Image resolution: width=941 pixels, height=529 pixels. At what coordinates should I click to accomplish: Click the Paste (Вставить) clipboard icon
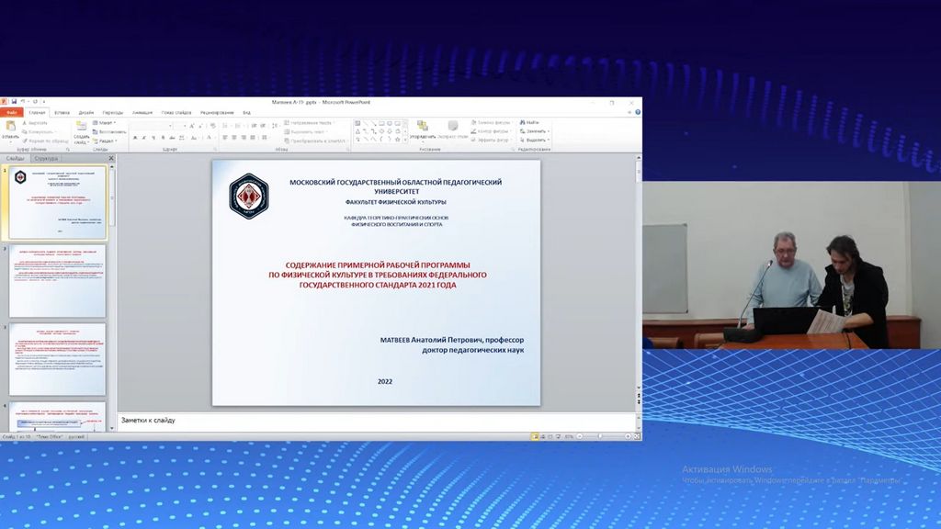[x=10, y=127]
